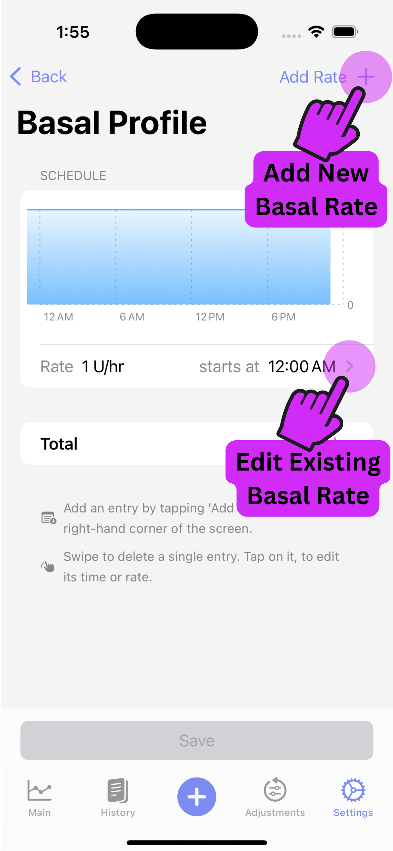Image resolution: width=393 pixels, height=851 pixels.
Task: Open the Main chart tab icon
Action: (40, 790)
